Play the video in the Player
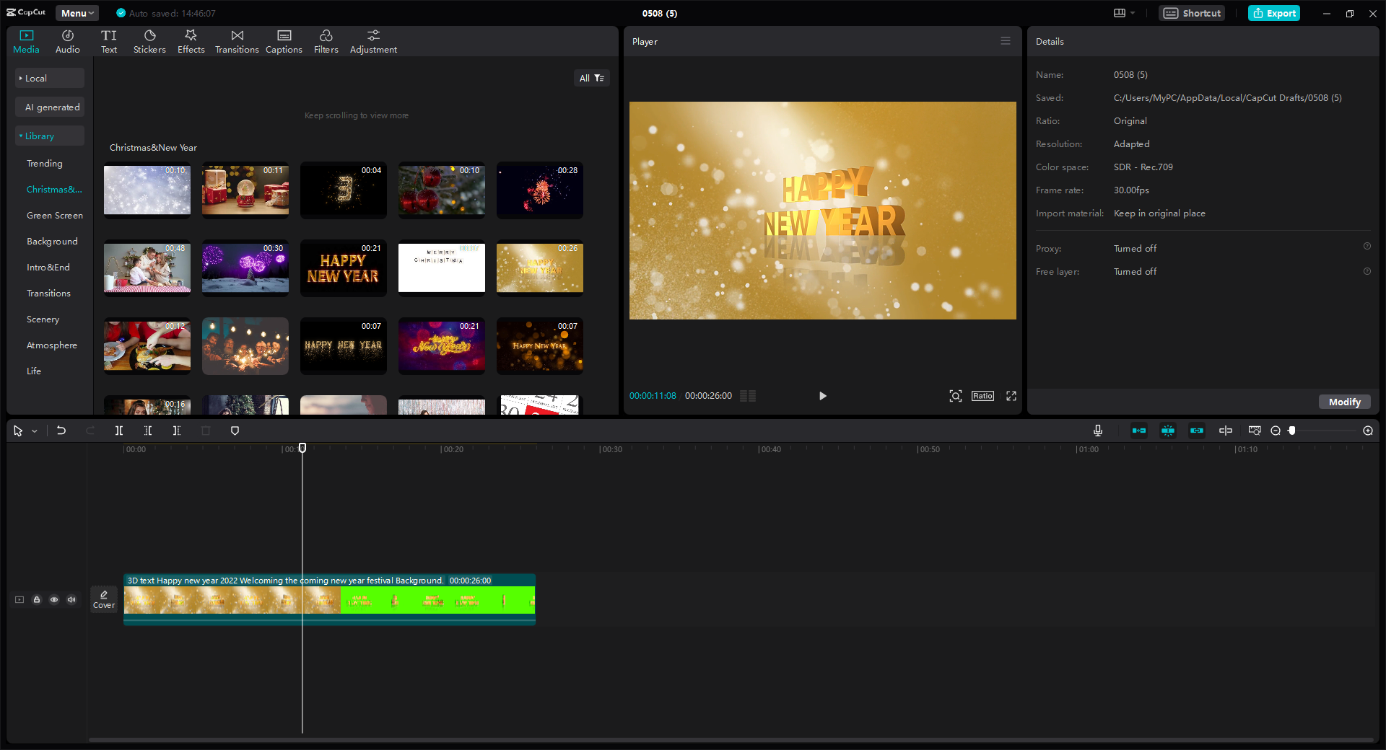This screenshot has height=750, width=1386. (822, 396)
